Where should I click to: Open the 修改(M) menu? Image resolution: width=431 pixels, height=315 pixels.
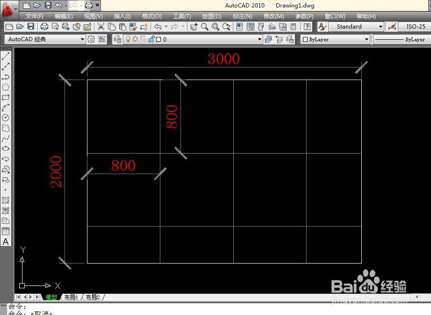[x=274, y=16]
